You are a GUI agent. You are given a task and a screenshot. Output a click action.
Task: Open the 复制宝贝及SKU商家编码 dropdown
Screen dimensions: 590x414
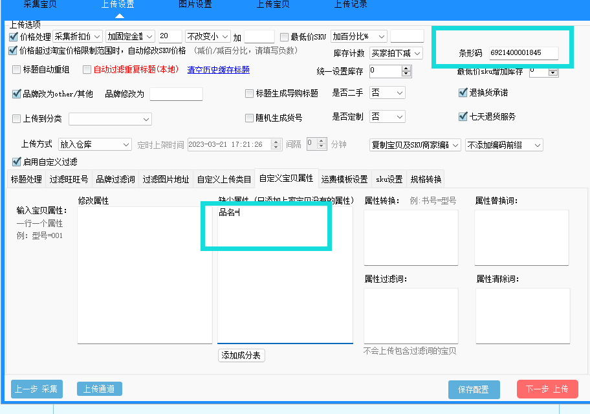pos(415,145)
